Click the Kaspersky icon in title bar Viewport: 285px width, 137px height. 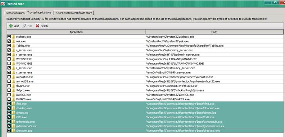[3, 4]
